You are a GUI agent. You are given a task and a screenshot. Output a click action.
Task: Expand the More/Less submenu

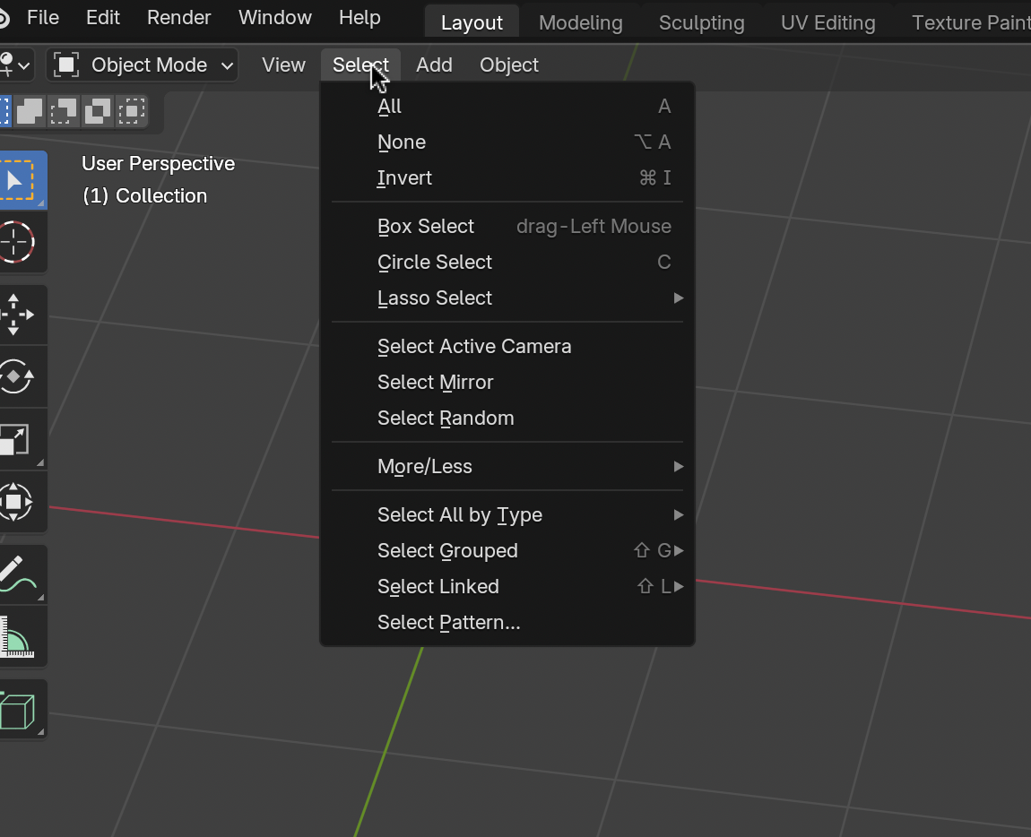pos(507,466)
